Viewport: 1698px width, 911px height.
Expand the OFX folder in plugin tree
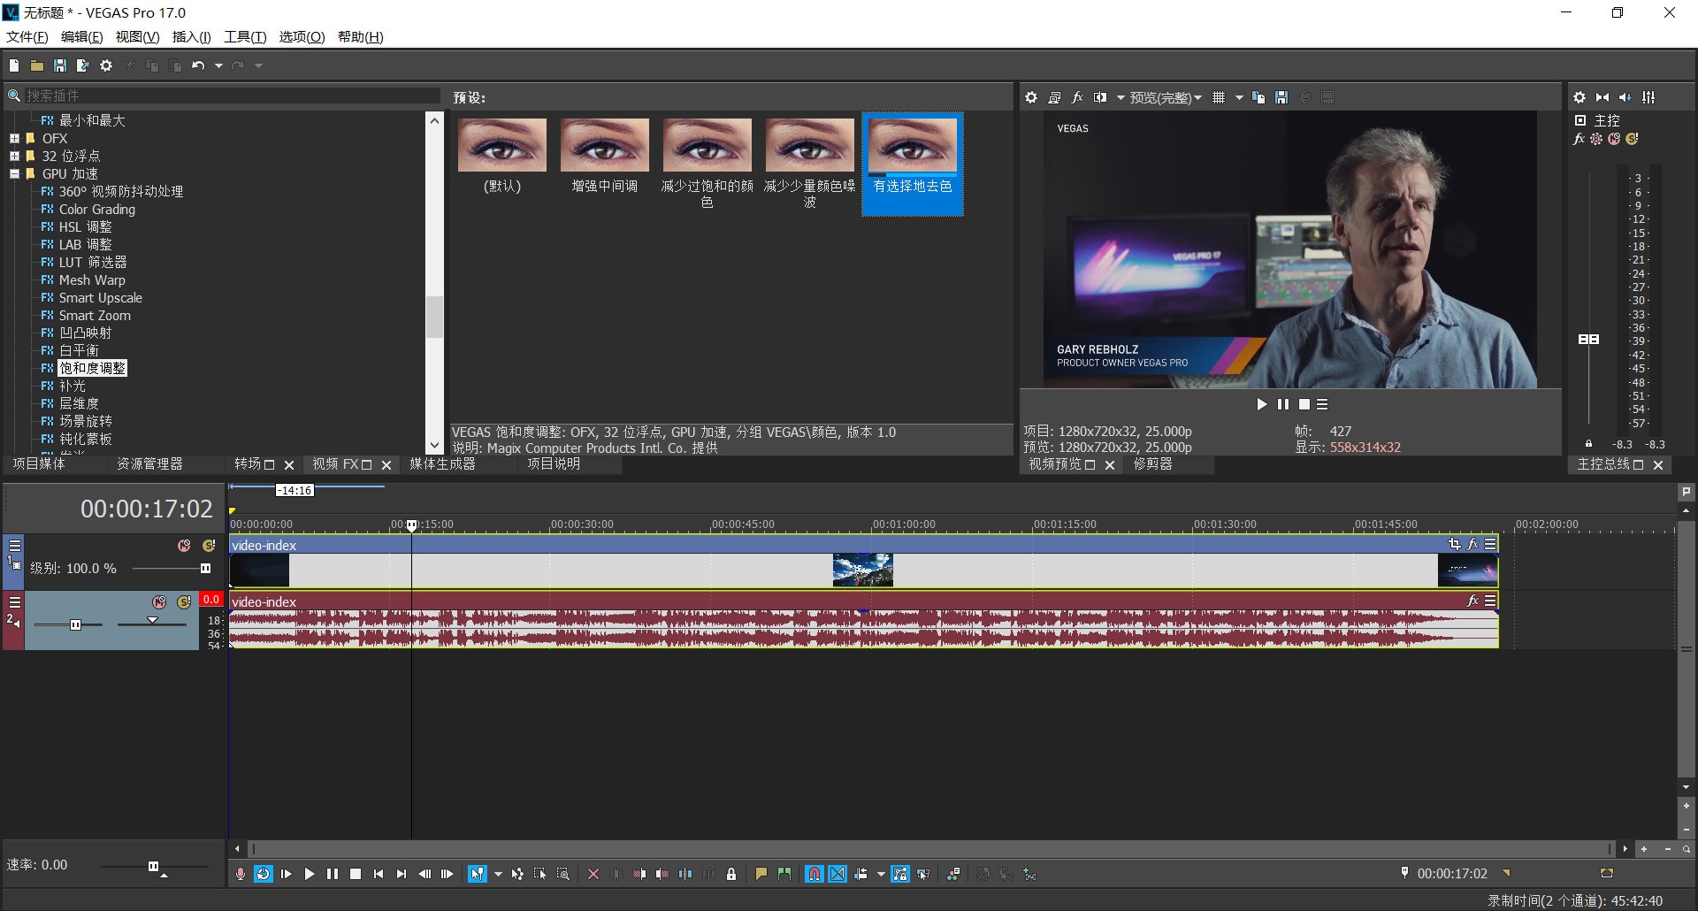pyautogui.click(x=14, y=139)
